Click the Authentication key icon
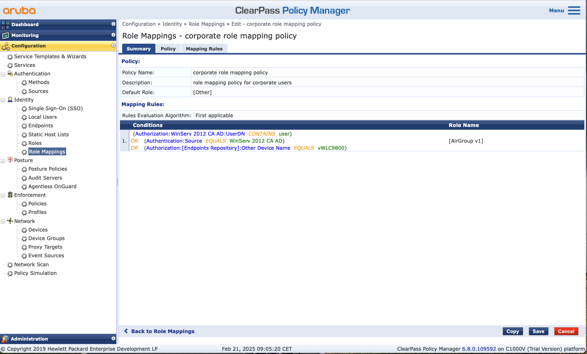Screen dimensions: 587x354 (10, 74)
